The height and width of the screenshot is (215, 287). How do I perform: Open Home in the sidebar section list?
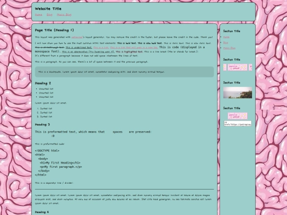[226, 37]
